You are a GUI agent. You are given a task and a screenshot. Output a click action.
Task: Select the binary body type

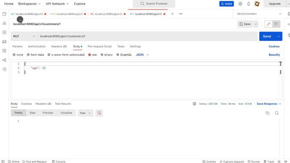pos(106,55)
